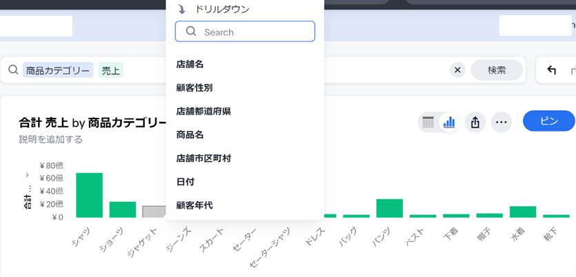576x277 pixels.
Task: Open the more options ellipsis menu
Action: pyautogui.click(x=501, y=123)
